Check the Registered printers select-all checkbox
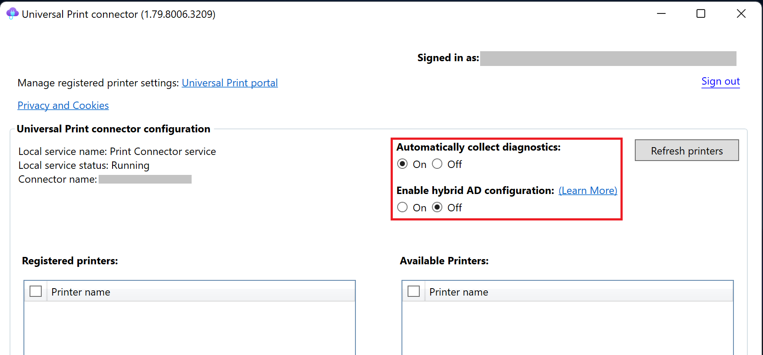This screenshot has width=763, height=355. coord(36,291)
